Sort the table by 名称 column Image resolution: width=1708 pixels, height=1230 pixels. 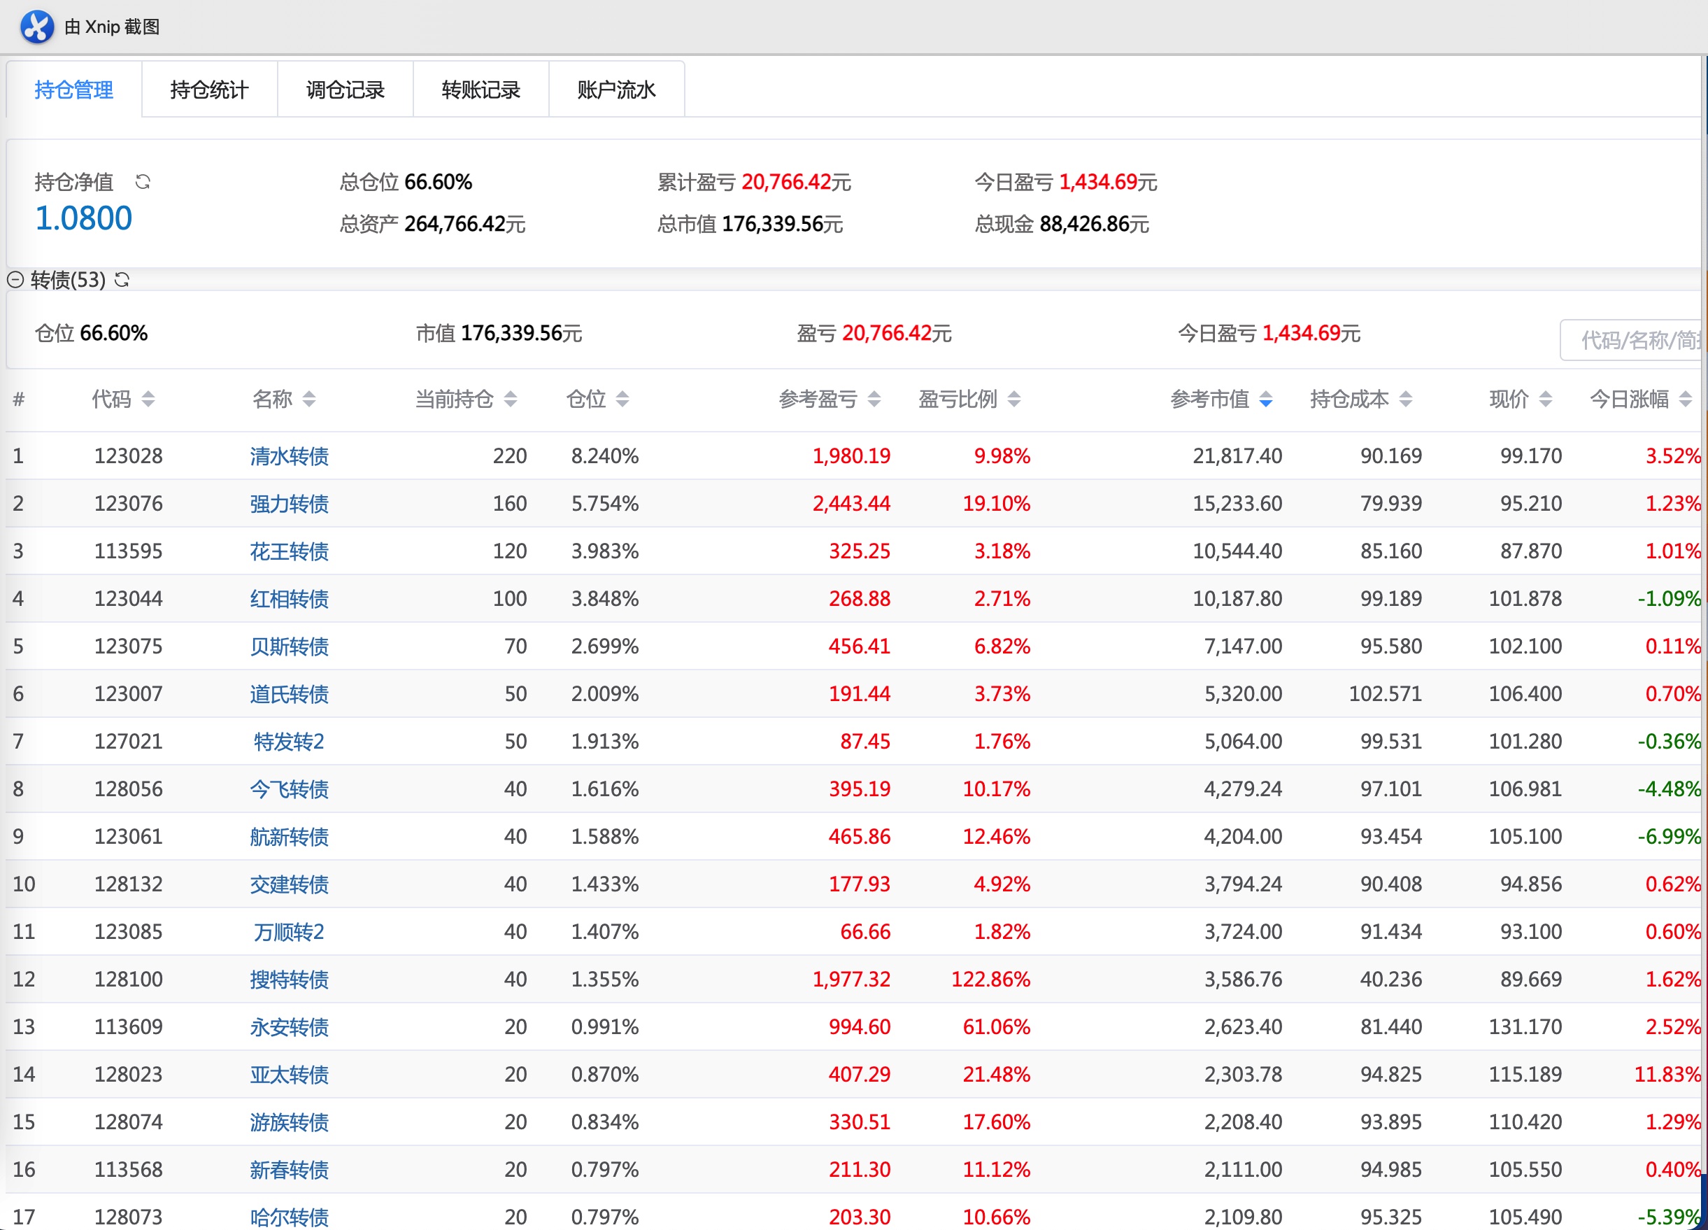(x=308, y=400)
